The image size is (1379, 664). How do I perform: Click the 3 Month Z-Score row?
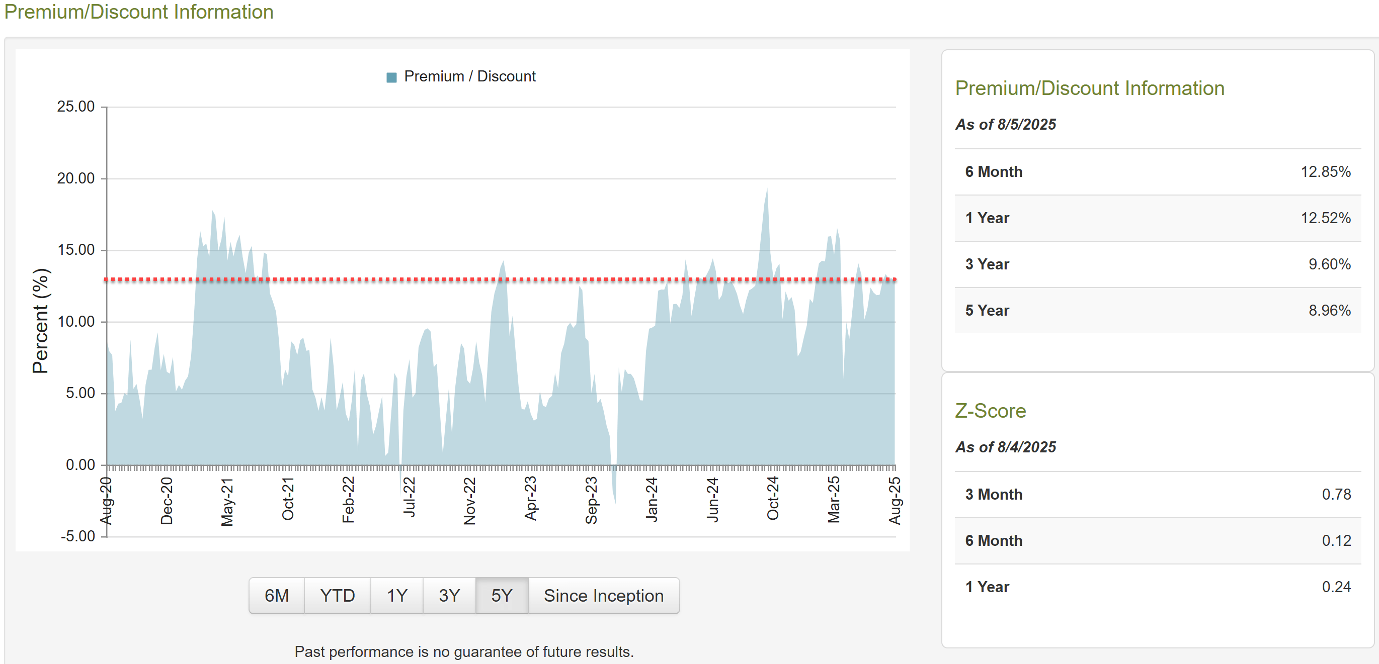tap(1157, 495)
